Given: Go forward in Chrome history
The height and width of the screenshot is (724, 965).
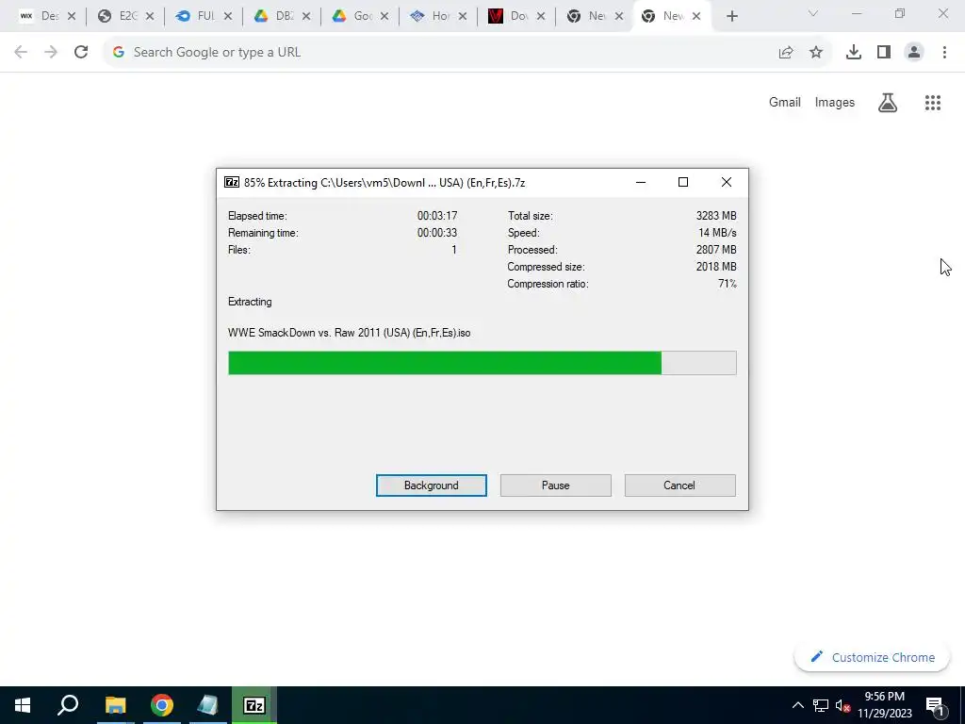Looking at the screenshot, I should point(51,53).
